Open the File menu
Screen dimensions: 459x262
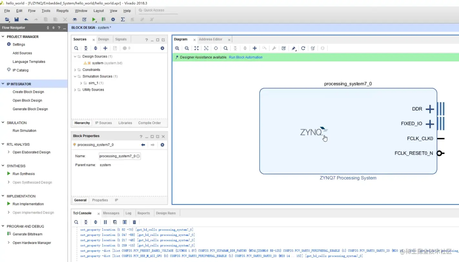[7, 11]
